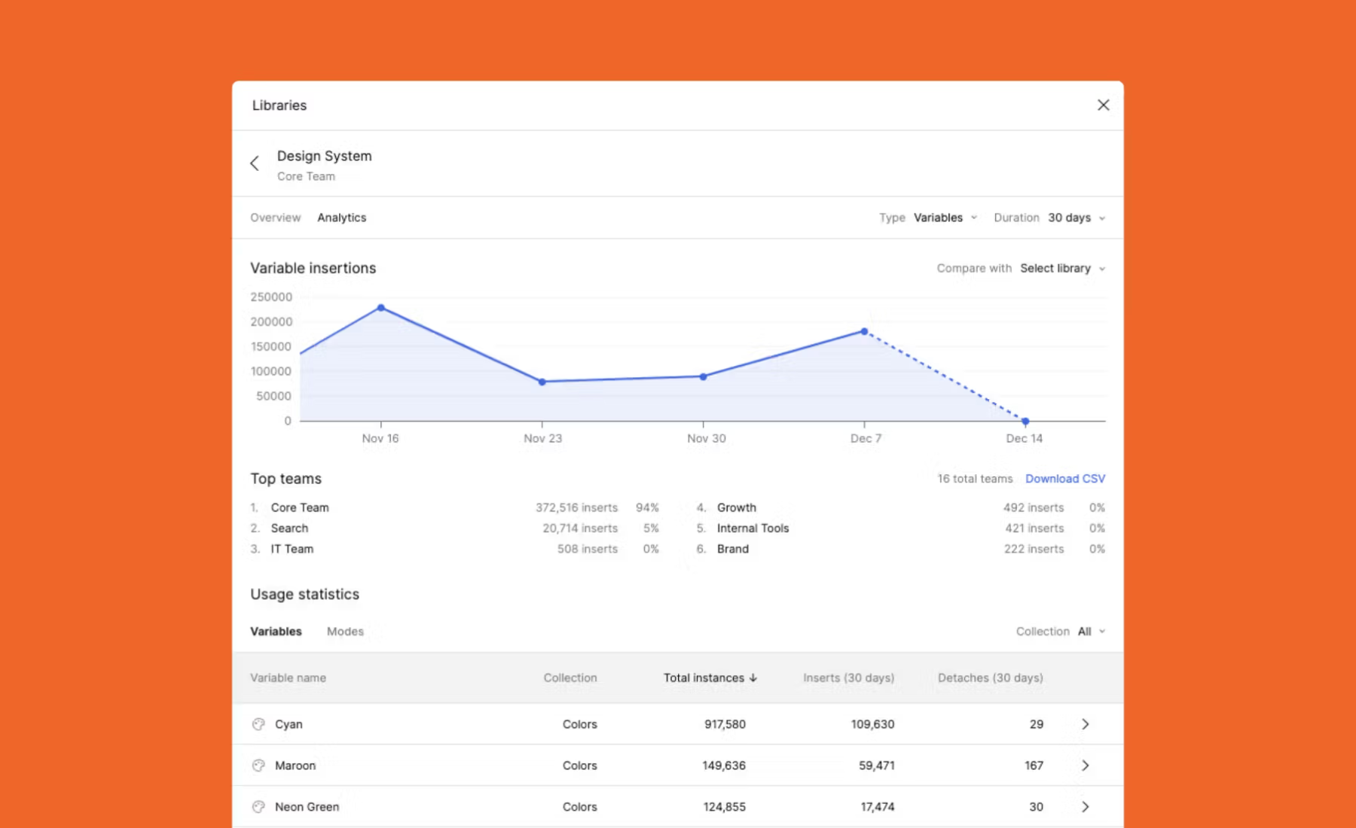Screen dimensions: 1356x828
Task: Open the Collection All filter dropdown
Action: [1092, 632]
